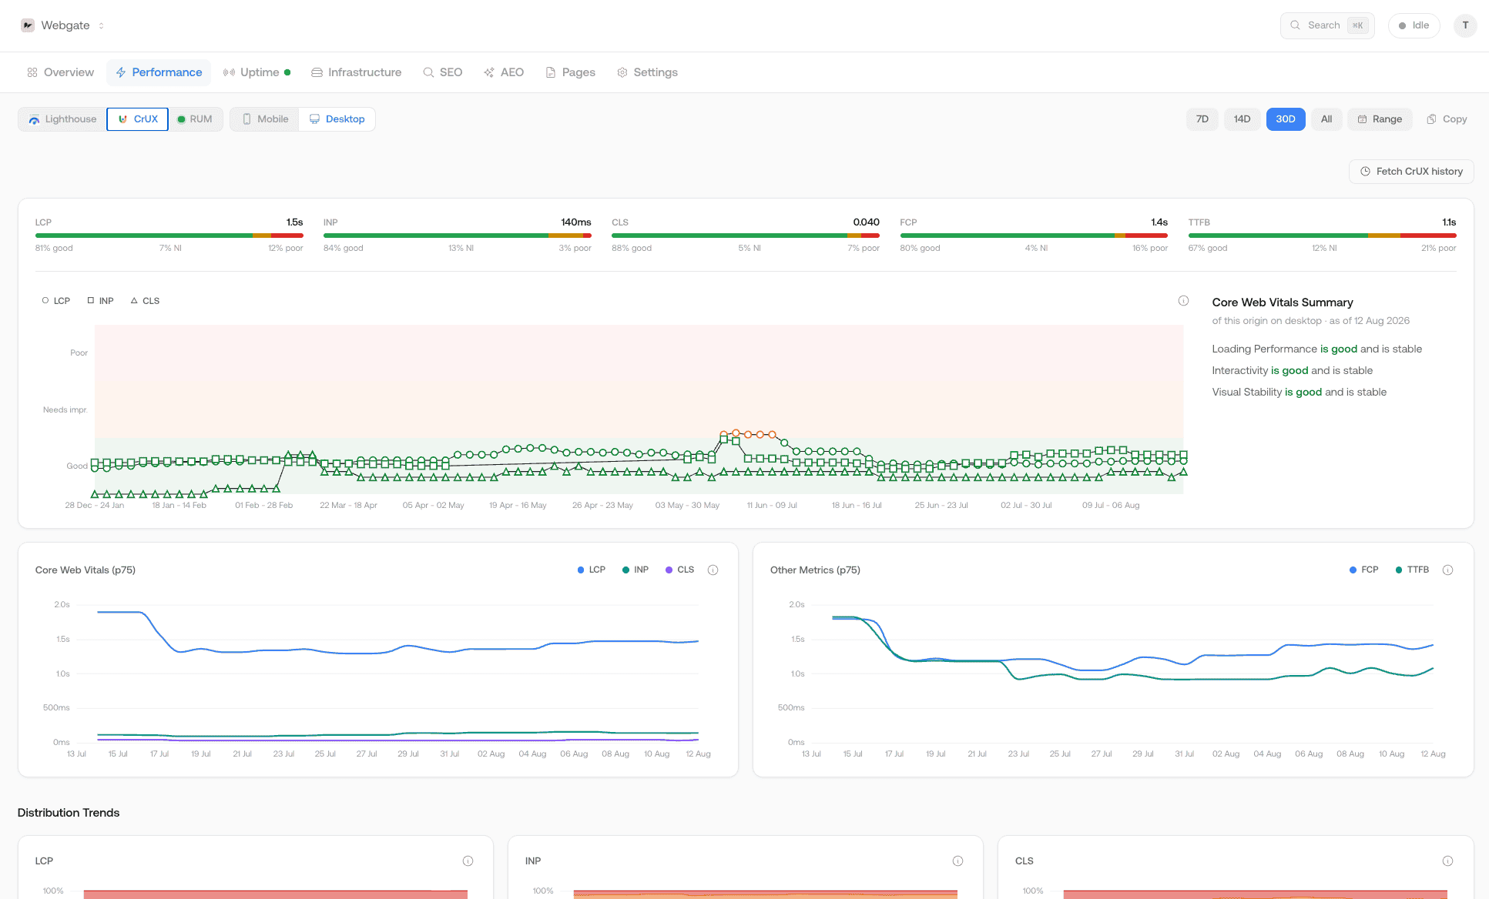1489x899 pixels.
Task: Click info icon on LCP distribution card
Action: (468, 861)
